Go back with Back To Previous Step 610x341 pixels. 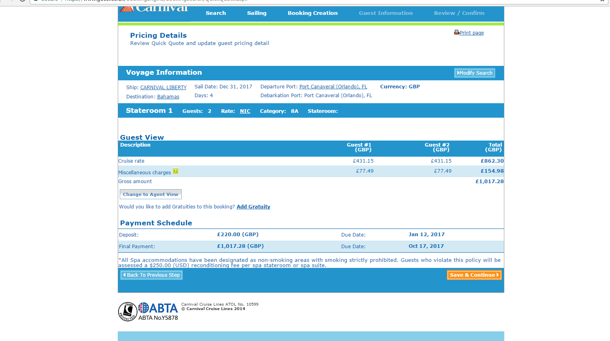click(x=151, y=275)
